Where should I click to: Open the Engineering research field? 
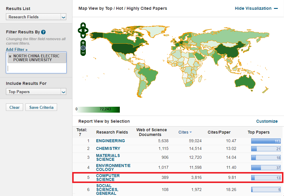[110, 141]
